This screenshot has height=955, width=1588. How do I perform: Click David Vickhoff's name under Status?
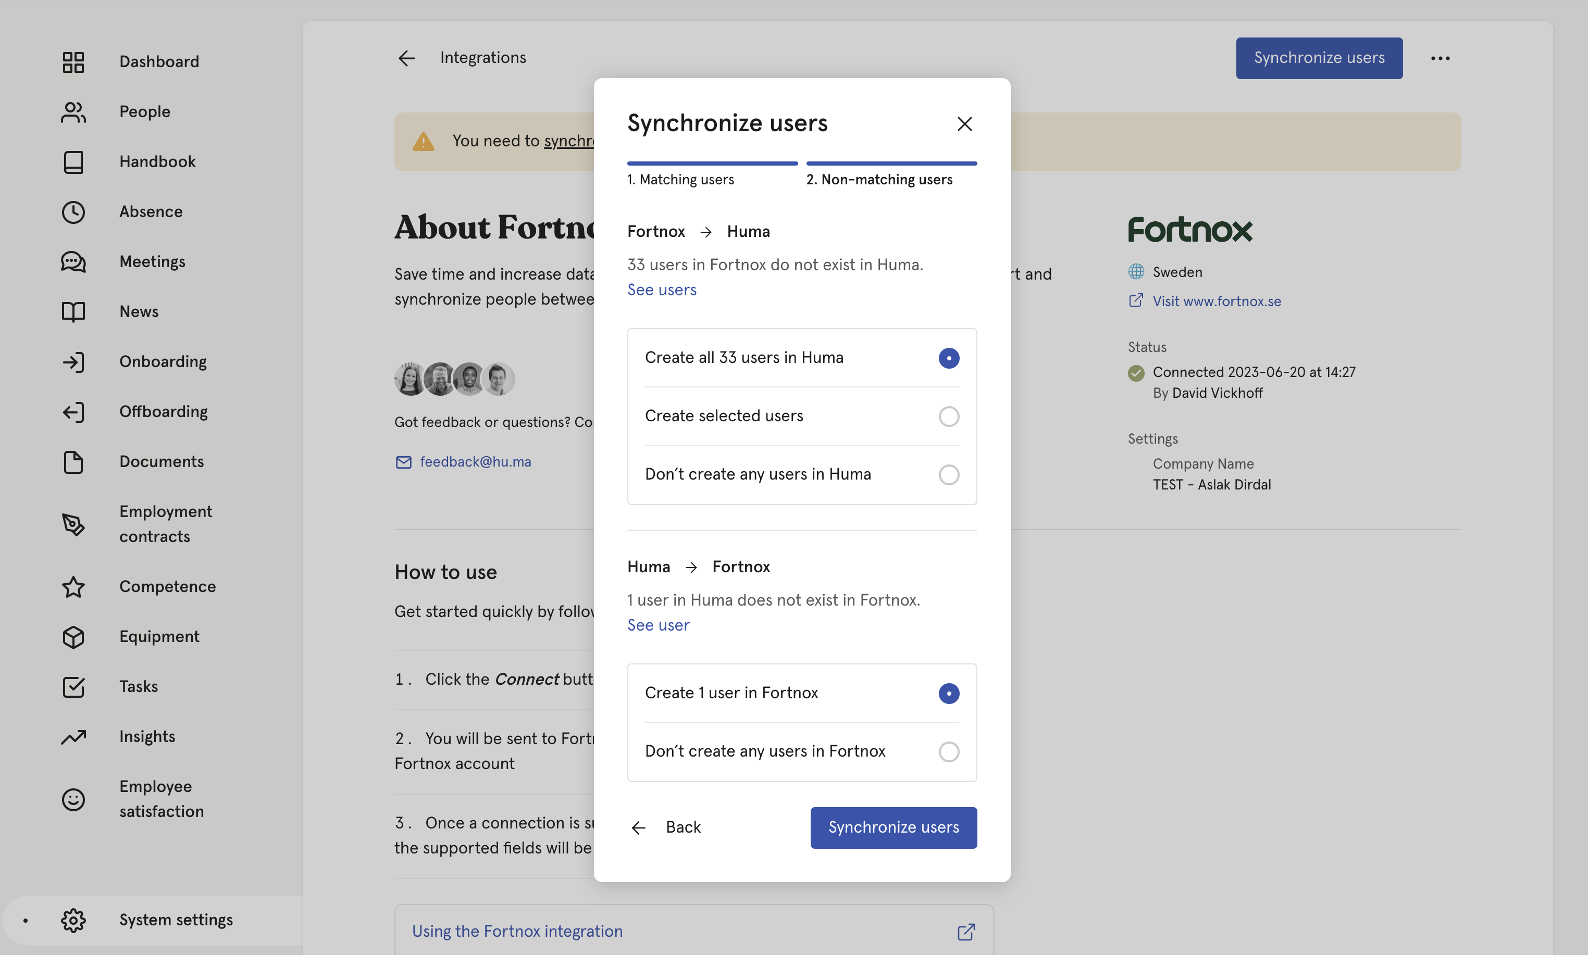pos(1217,393)
